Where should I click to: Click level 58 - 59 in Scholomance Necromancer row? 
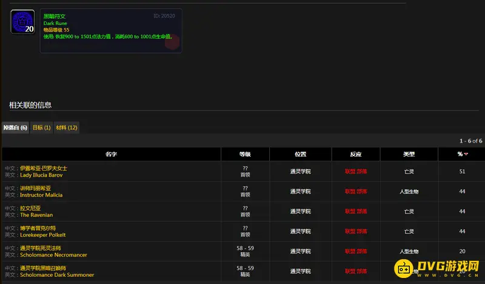(x=245, y=248)
